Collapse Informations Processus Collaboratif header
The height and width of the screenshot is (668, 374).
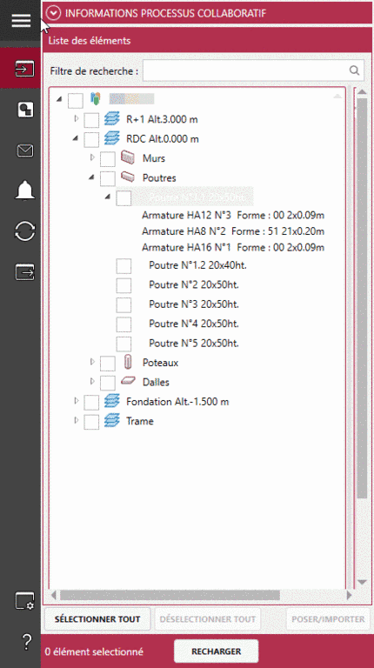53,13
